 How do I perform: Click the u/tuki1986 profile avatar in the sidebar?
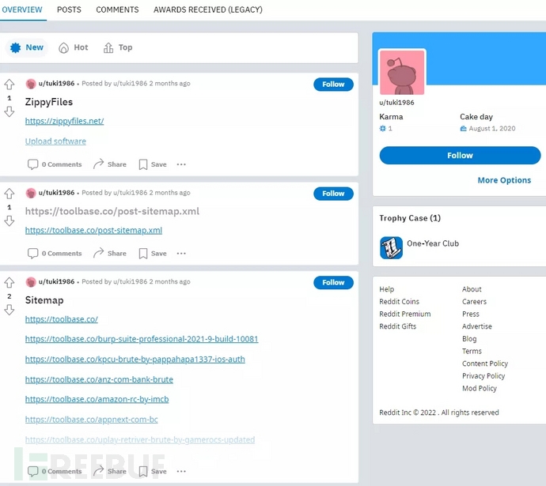click(402, 72)
